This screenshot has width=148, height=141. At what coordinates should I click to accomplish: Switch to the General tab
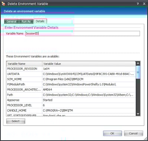tap(12, 22)
